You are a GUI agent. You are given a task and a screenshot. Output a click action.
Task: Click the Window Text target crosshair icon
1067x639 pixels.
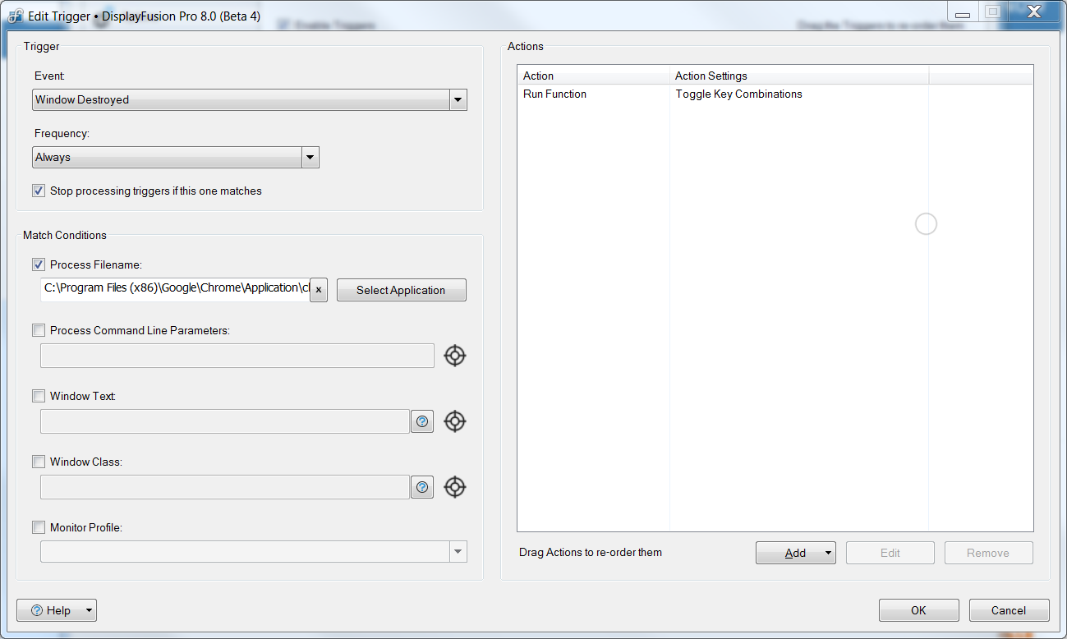pyautogui.click(x=455, y=421)
